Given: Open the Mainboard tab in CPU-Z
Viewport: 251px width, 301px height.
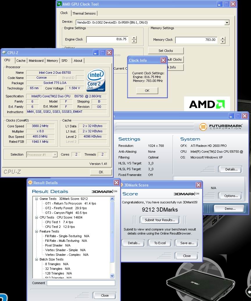Looking at the screenshot, I should pyautogui.click(x=36, y=61).
